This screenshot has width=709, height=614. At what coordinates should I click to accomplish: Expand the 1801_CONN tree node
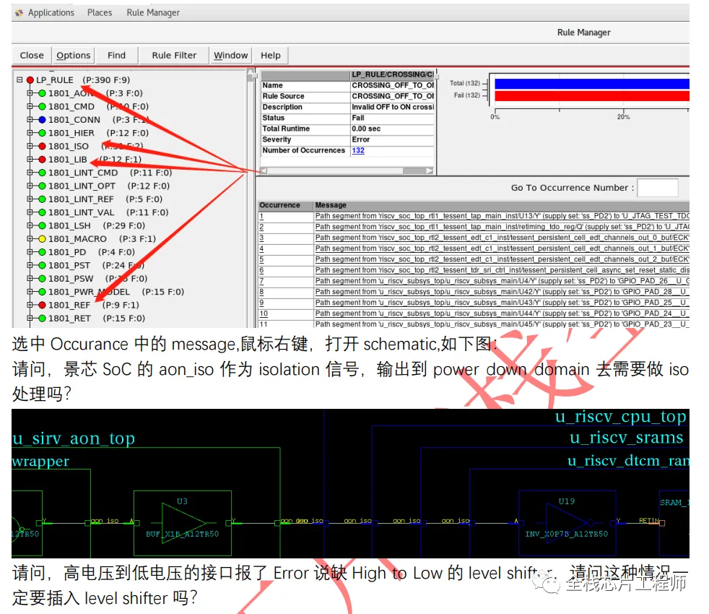pyautogui.click(x=30, y=119)
